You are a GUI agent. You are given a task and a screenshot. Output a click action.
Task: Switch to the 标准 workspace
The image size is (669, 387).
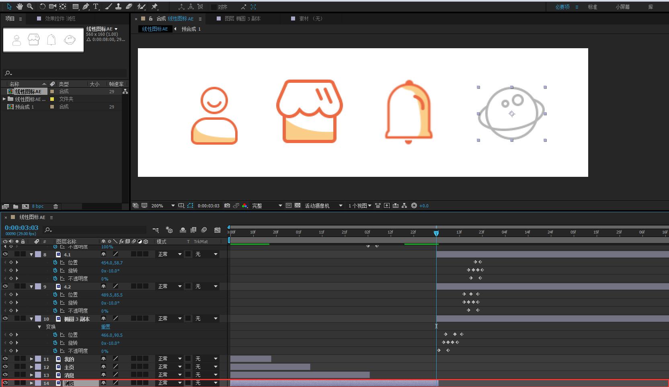[x=592, y=7]
